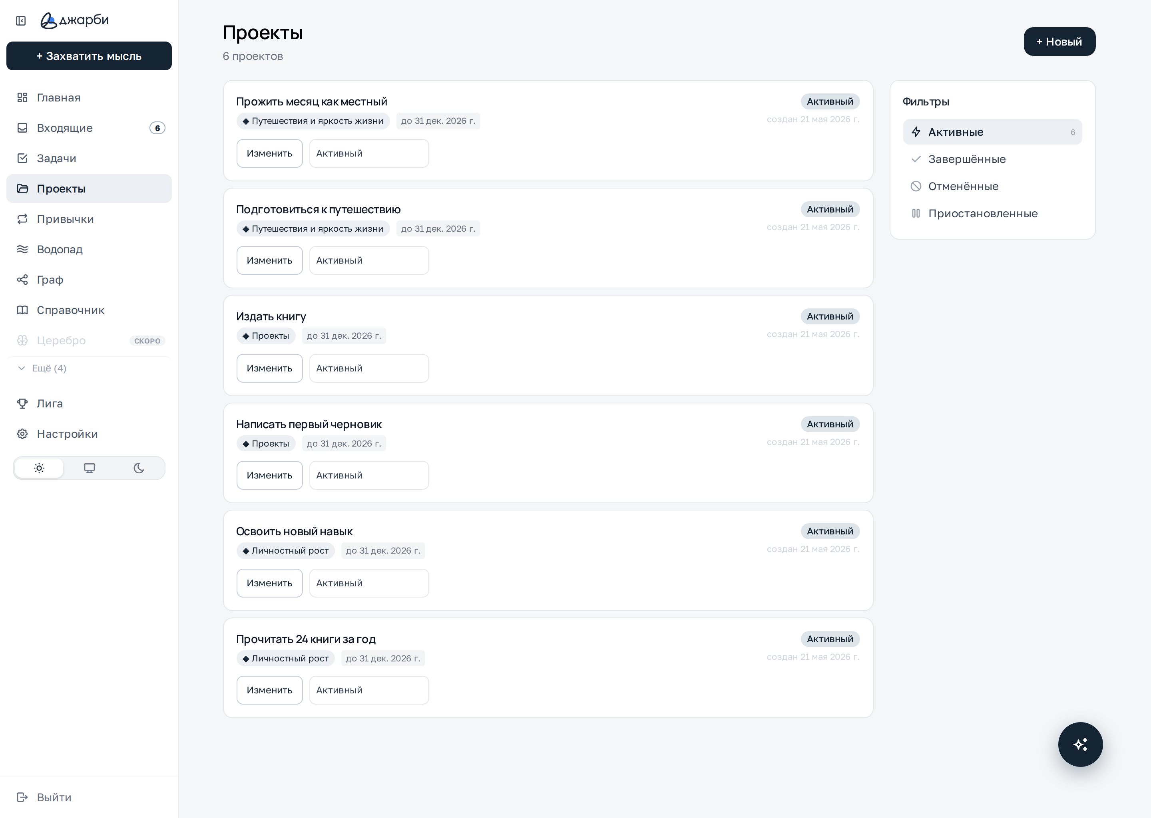Open status dropdown for Прочитать 24 книги
Screen dimensions: 1151x818
(x=369, y=690)
